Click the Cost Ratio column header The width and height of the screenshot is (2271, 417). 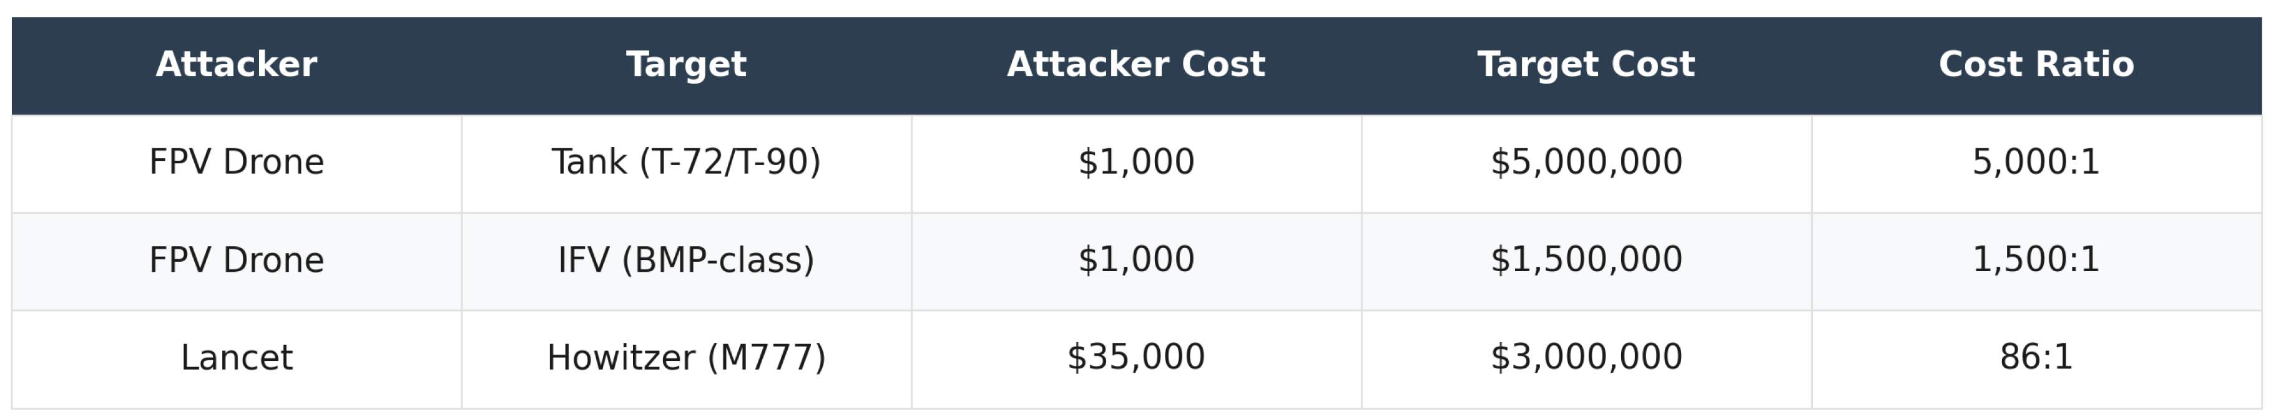[2036, 64]
